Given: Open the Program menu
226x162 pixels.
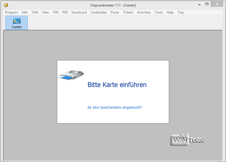Looking at the screenshot, I should pyautogui.click(x=11, y=12).
